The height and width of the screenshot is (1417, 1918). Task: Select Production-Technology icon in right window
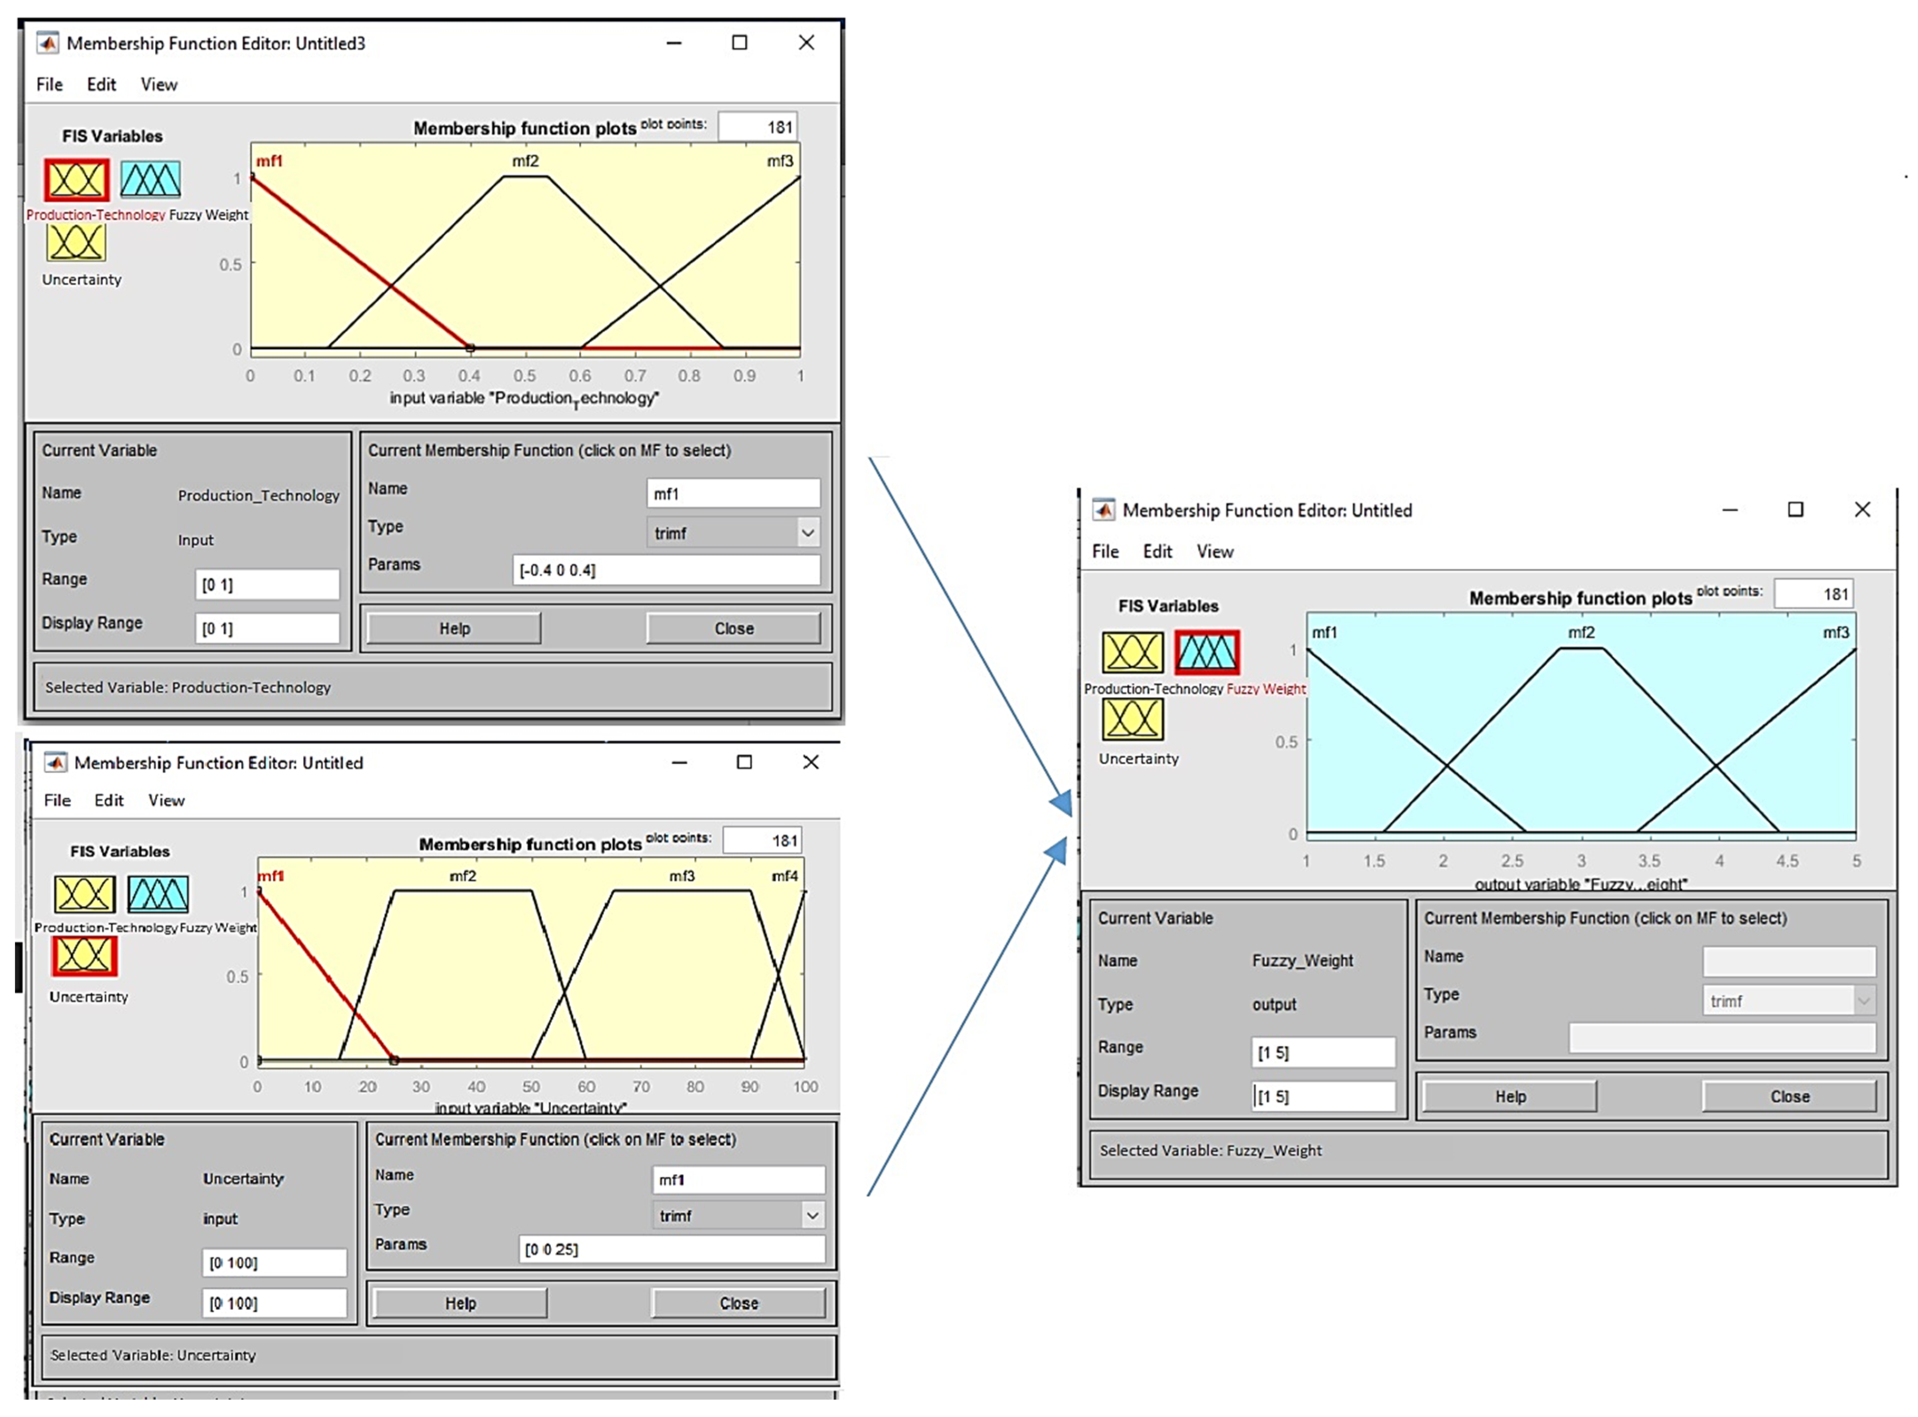click(x=1132, y=653)
